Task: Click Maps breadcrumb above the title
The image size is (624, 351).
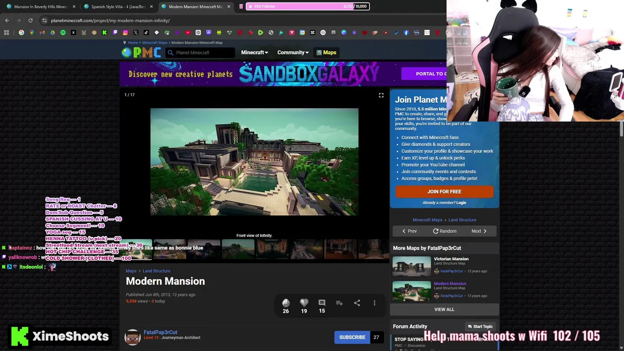Action: 131,271
